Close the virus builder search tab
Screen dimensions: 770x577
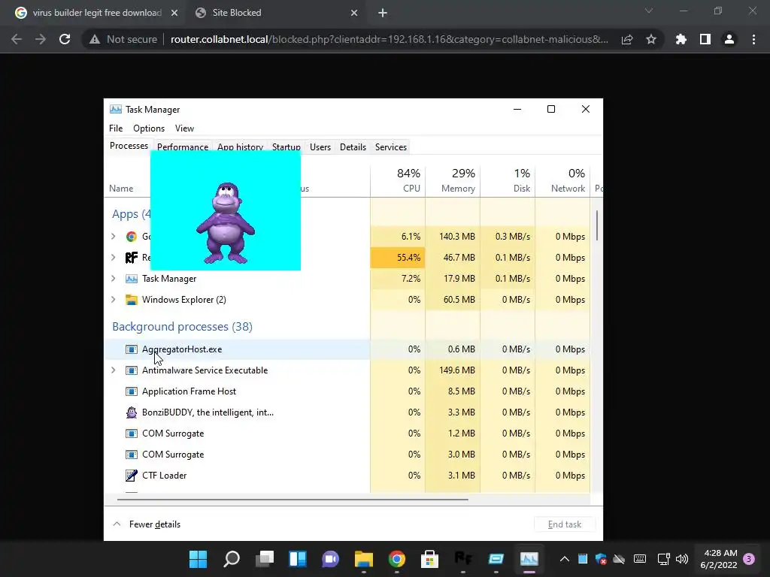(174, 13)
